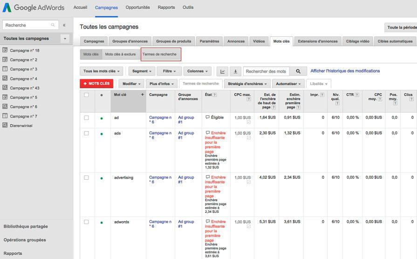Image resolution: width=417 pixels, height=259 pixels.
Task: Collapse the sidebar with the double chevron
Action: click(x=64, y=25)
